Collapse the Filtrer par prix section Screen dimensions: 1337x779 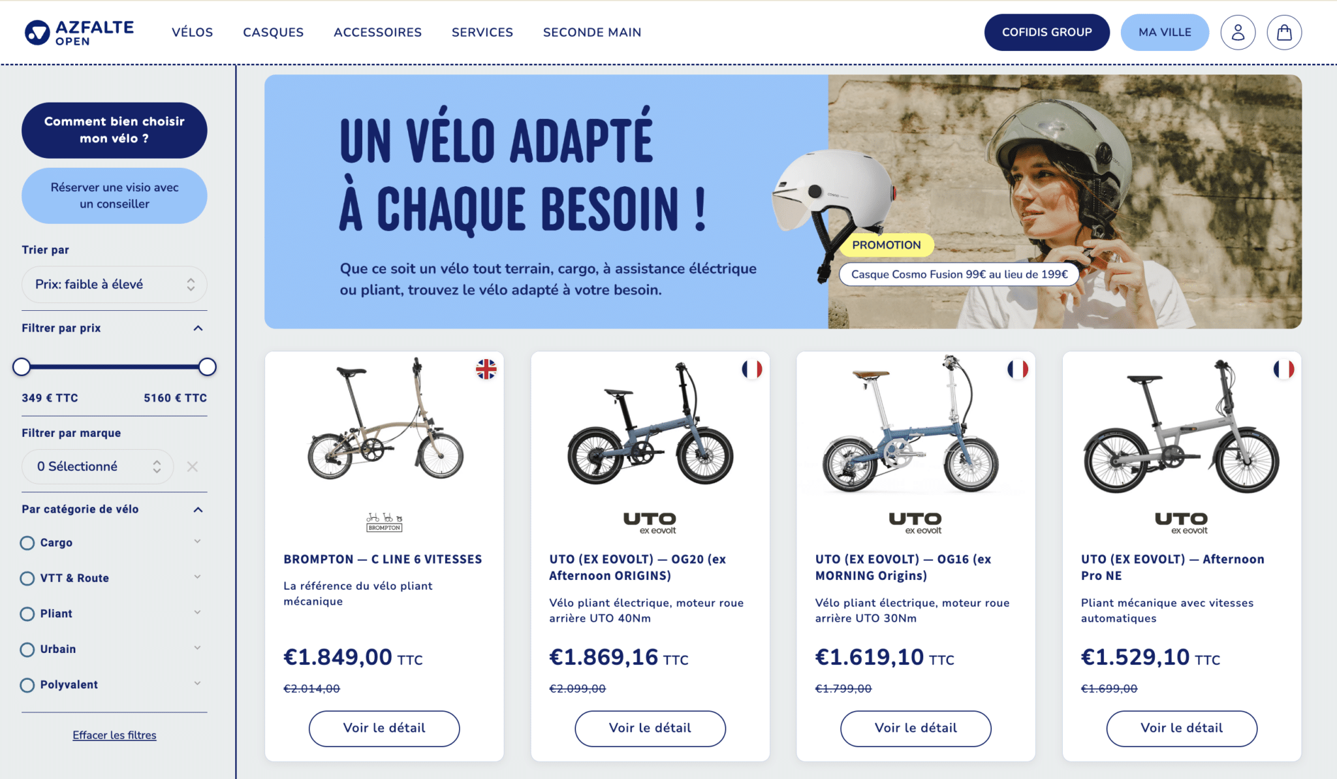(x=198, y=328)
